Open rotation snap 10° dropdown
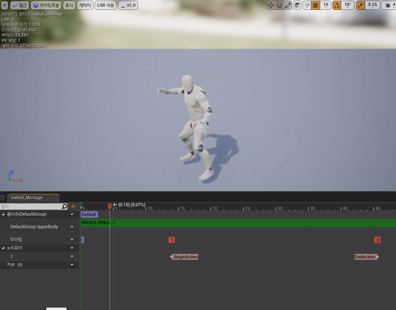The image size is (396, 310). pyautogui.click(x=348, y=5)
